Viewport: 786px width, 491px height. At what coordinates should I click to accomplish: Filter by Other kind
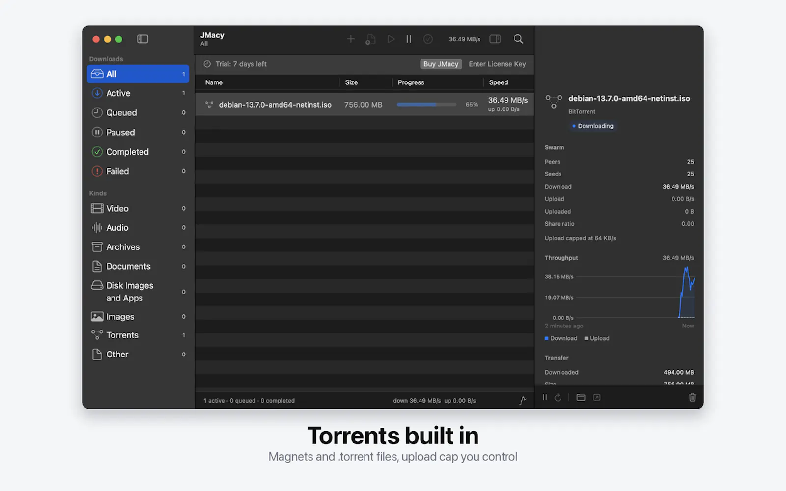tap(138, 354)
